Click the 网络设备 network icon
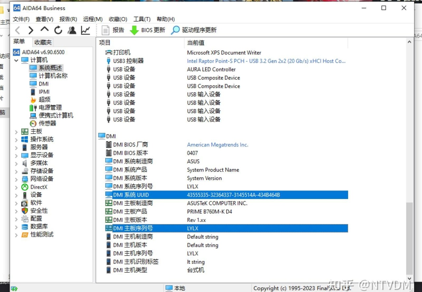The image size is (422, 292). (x=25, y=179)
